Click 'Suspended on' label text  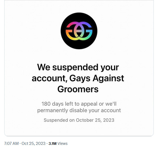click(x=59, y=120)
